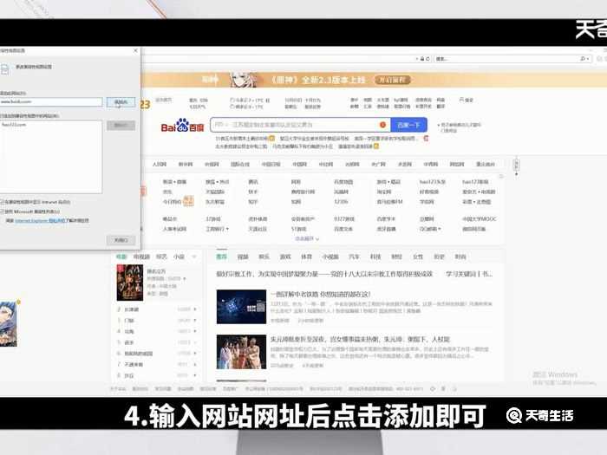Switch to the 体育 news tab

pos(306,257)
